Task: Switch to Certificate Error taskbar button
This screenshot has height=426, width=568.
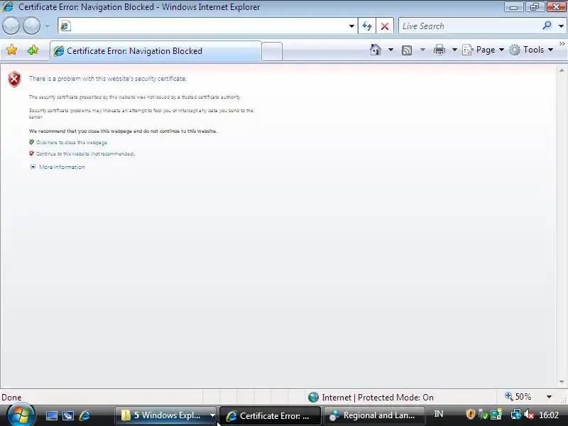Action: click(x=271, y=415)
